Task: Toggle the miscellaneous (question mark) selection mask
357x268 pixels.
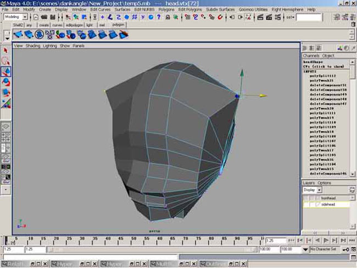Action: (x=159, y=17)
